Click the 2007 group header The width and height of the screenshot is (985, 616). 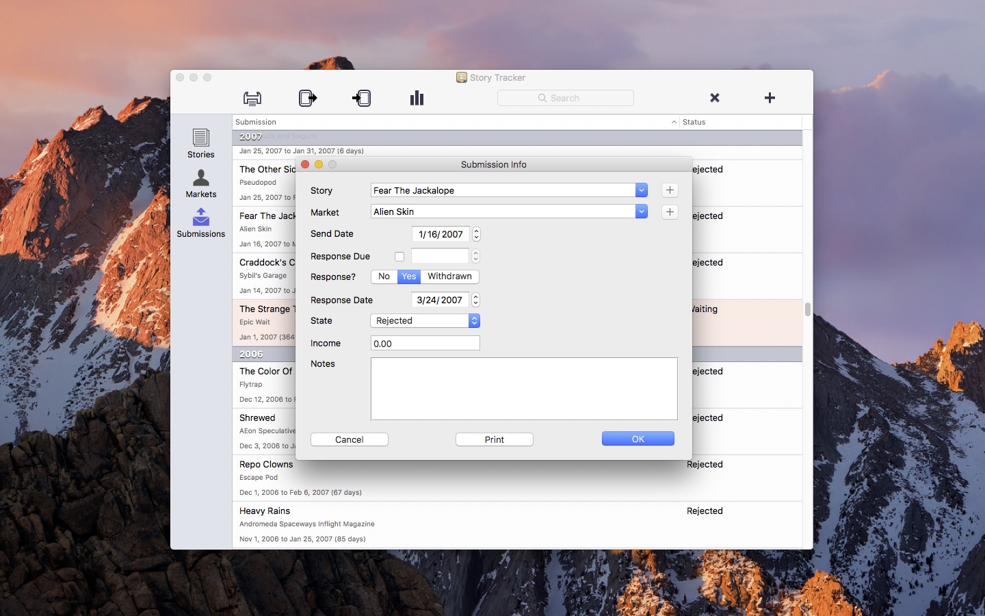pyautogui.click(x=517, y=137)
